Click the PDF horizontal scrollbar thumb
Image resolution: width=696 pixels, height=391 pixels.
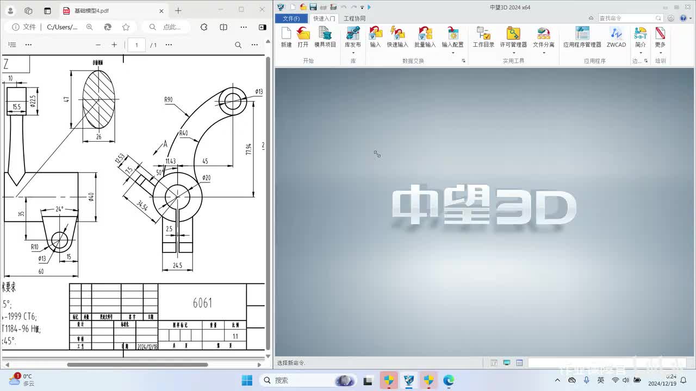pyautogui.click(x=138, y=364)
